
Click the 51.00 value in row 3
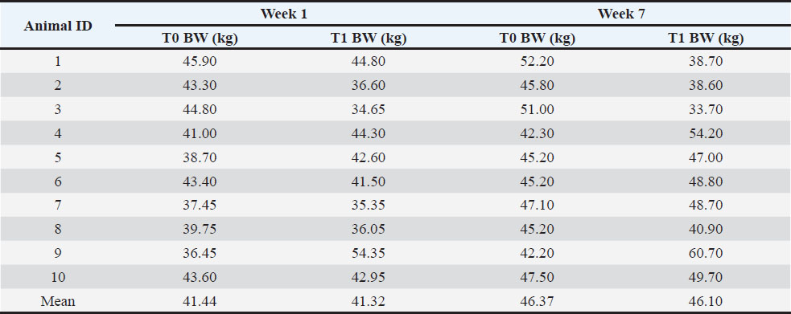tap(538, 109)
